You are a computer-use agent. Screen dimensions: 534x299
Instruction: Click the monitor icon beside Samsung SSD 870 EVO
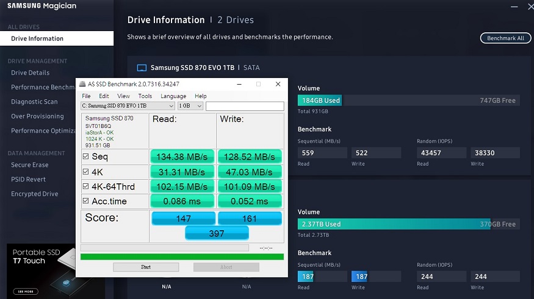tap(142, 68)
